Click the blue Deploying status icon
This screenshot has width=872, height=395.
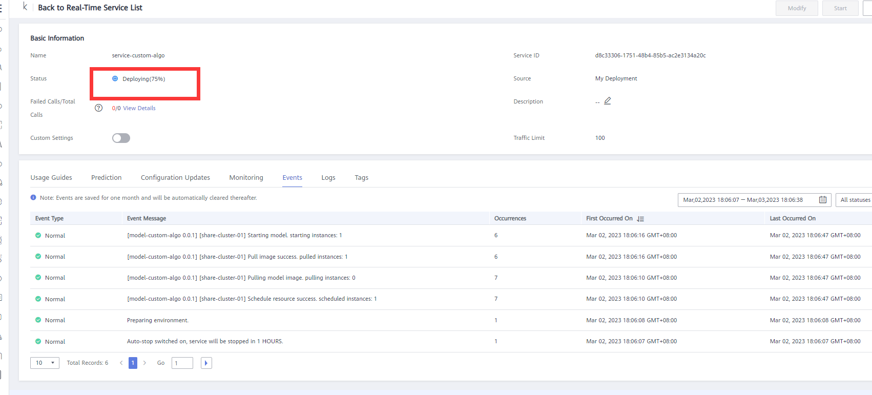pos(115,79)
